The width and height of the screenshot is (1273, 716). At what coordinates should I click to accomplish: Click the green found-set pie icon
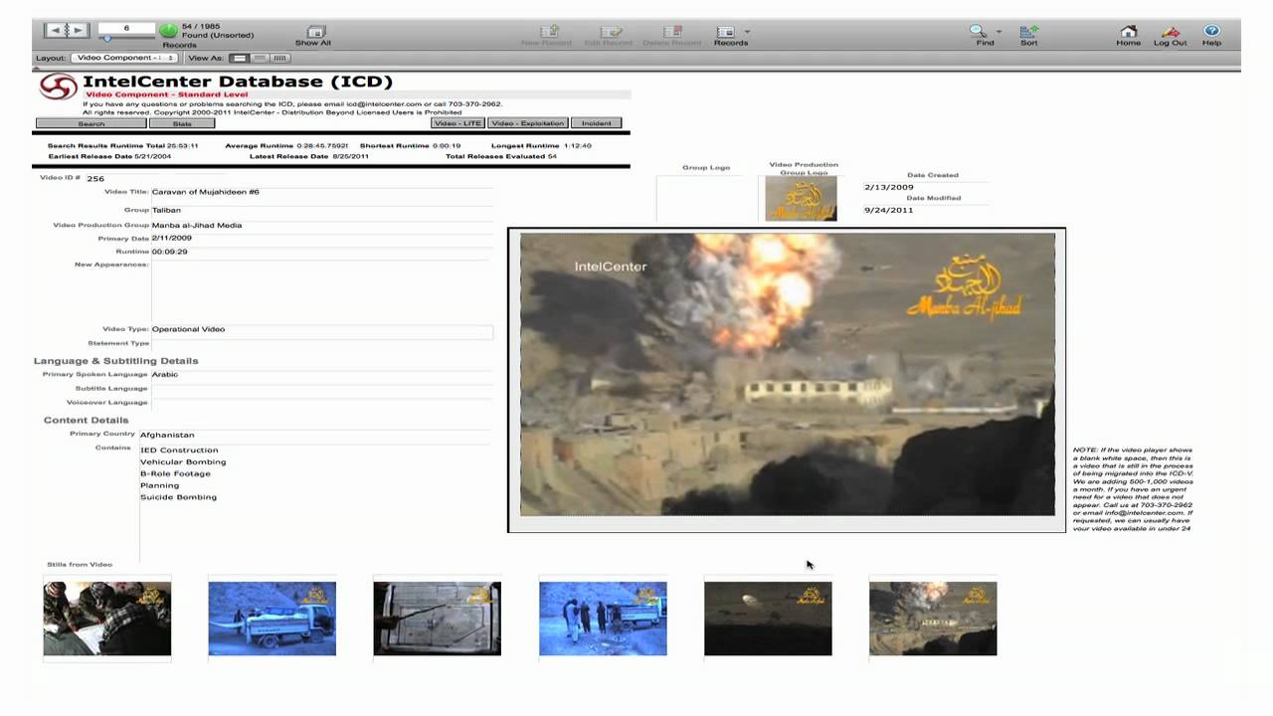[169, 31]
